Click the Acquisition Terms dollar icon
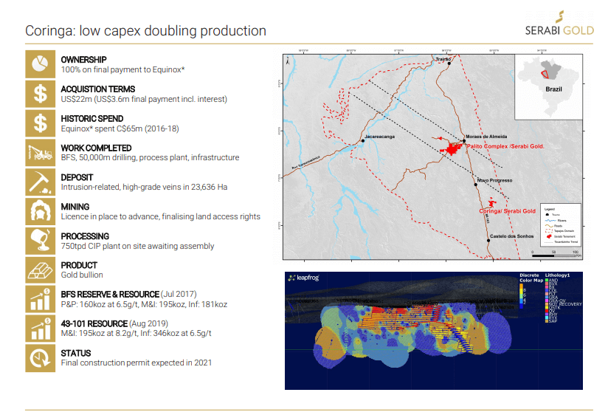The image size is (608, 412). [41, 94]
